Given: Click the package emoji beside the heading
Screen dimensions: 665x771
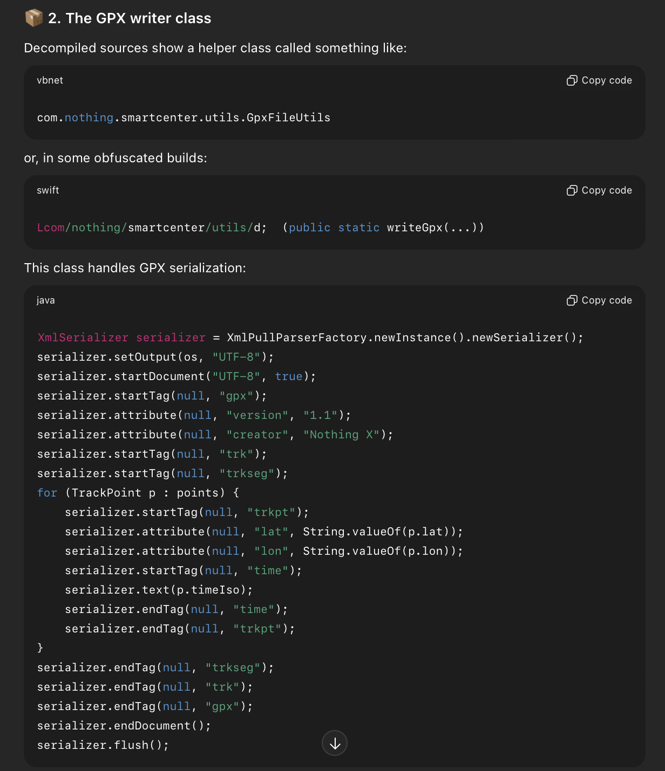Looking at the screenshot, I should [33, 18].
